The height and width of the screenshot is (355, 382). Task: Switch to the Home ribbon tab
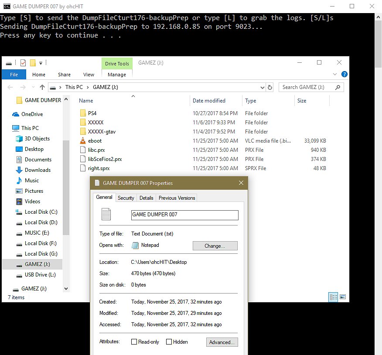coord(39,75)
